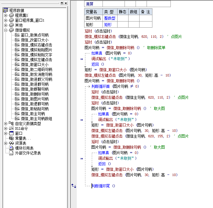
Task: Expand the 程序集1 tree node
Action: coord(6,15)
